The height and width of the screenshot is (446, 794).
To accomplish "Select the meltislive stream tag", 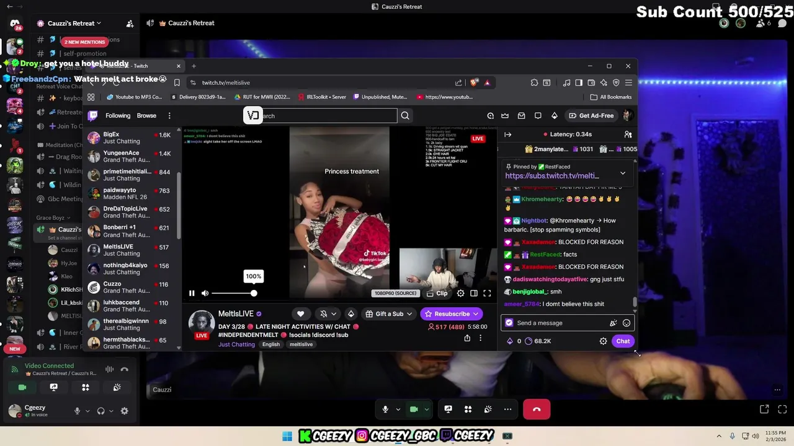I will point(301,344).
